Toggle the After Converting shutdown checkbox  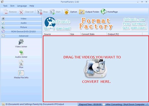[x=104, y=104]
